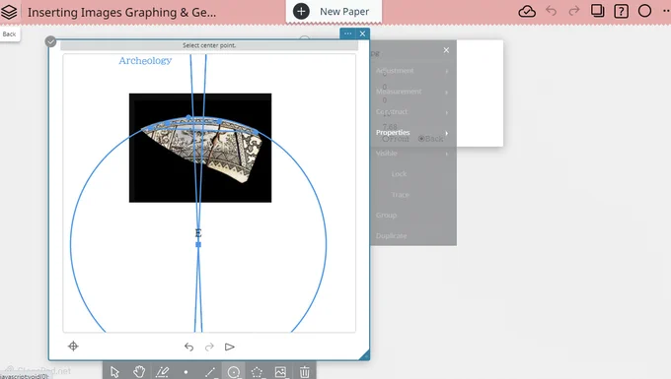Expand the Properties submenu
Image resolution: width=671 pixels, height=379 pixels.
[x=412, y=133]
